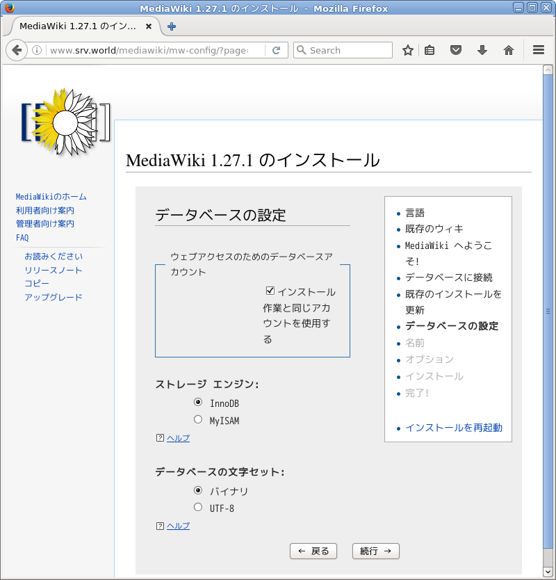The height and width of the screenshot is (580, 556).
Task: Select the MyISAM storage engine radio button
Action: pos(198,419)
